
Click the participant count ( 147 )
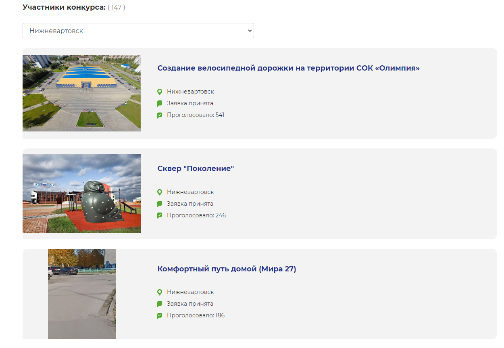pyautogui.click(x=117, y=7)
